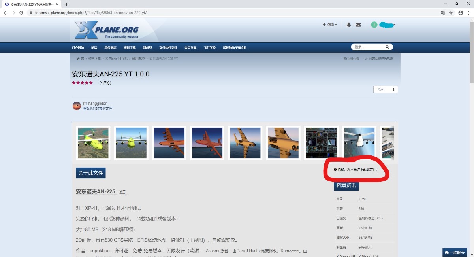Click the 22小时前 updated value
The height and width of the screenshot is (257, 474).
(x=365, y=228)
